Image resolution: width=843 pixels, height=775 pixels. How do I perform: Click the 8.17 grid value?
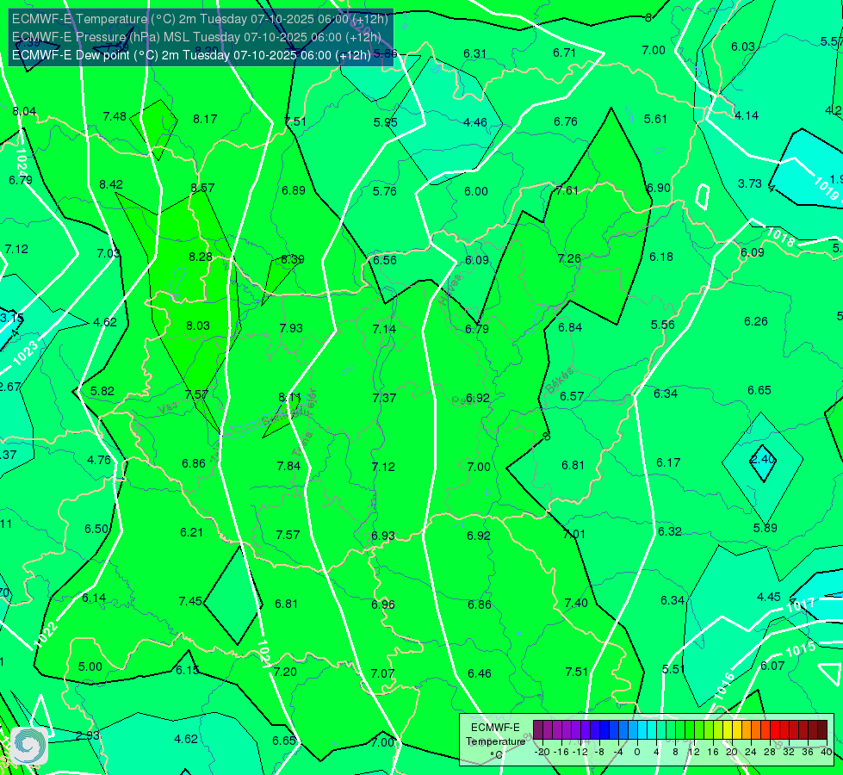[x=205, y=119]
